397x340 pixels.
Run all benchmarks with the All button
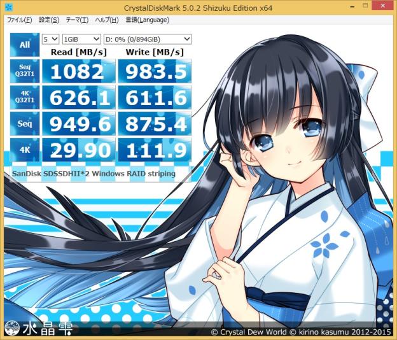[25, 45]
